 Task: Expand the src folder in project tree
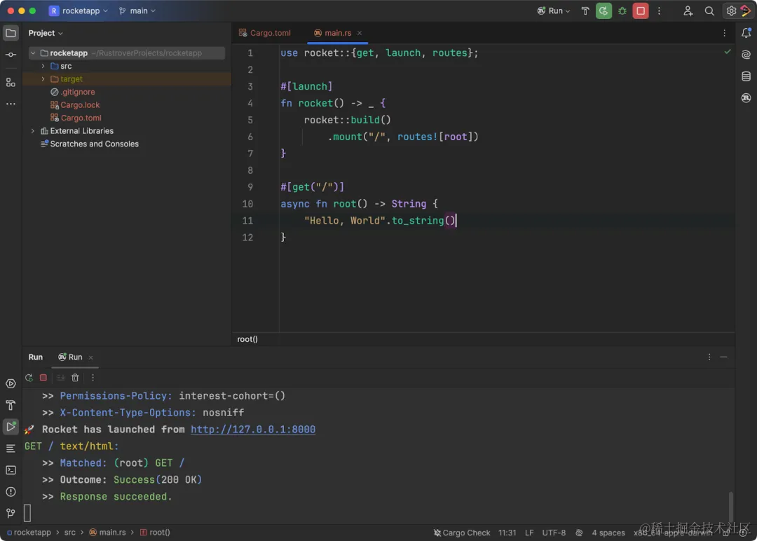(43, 66)
